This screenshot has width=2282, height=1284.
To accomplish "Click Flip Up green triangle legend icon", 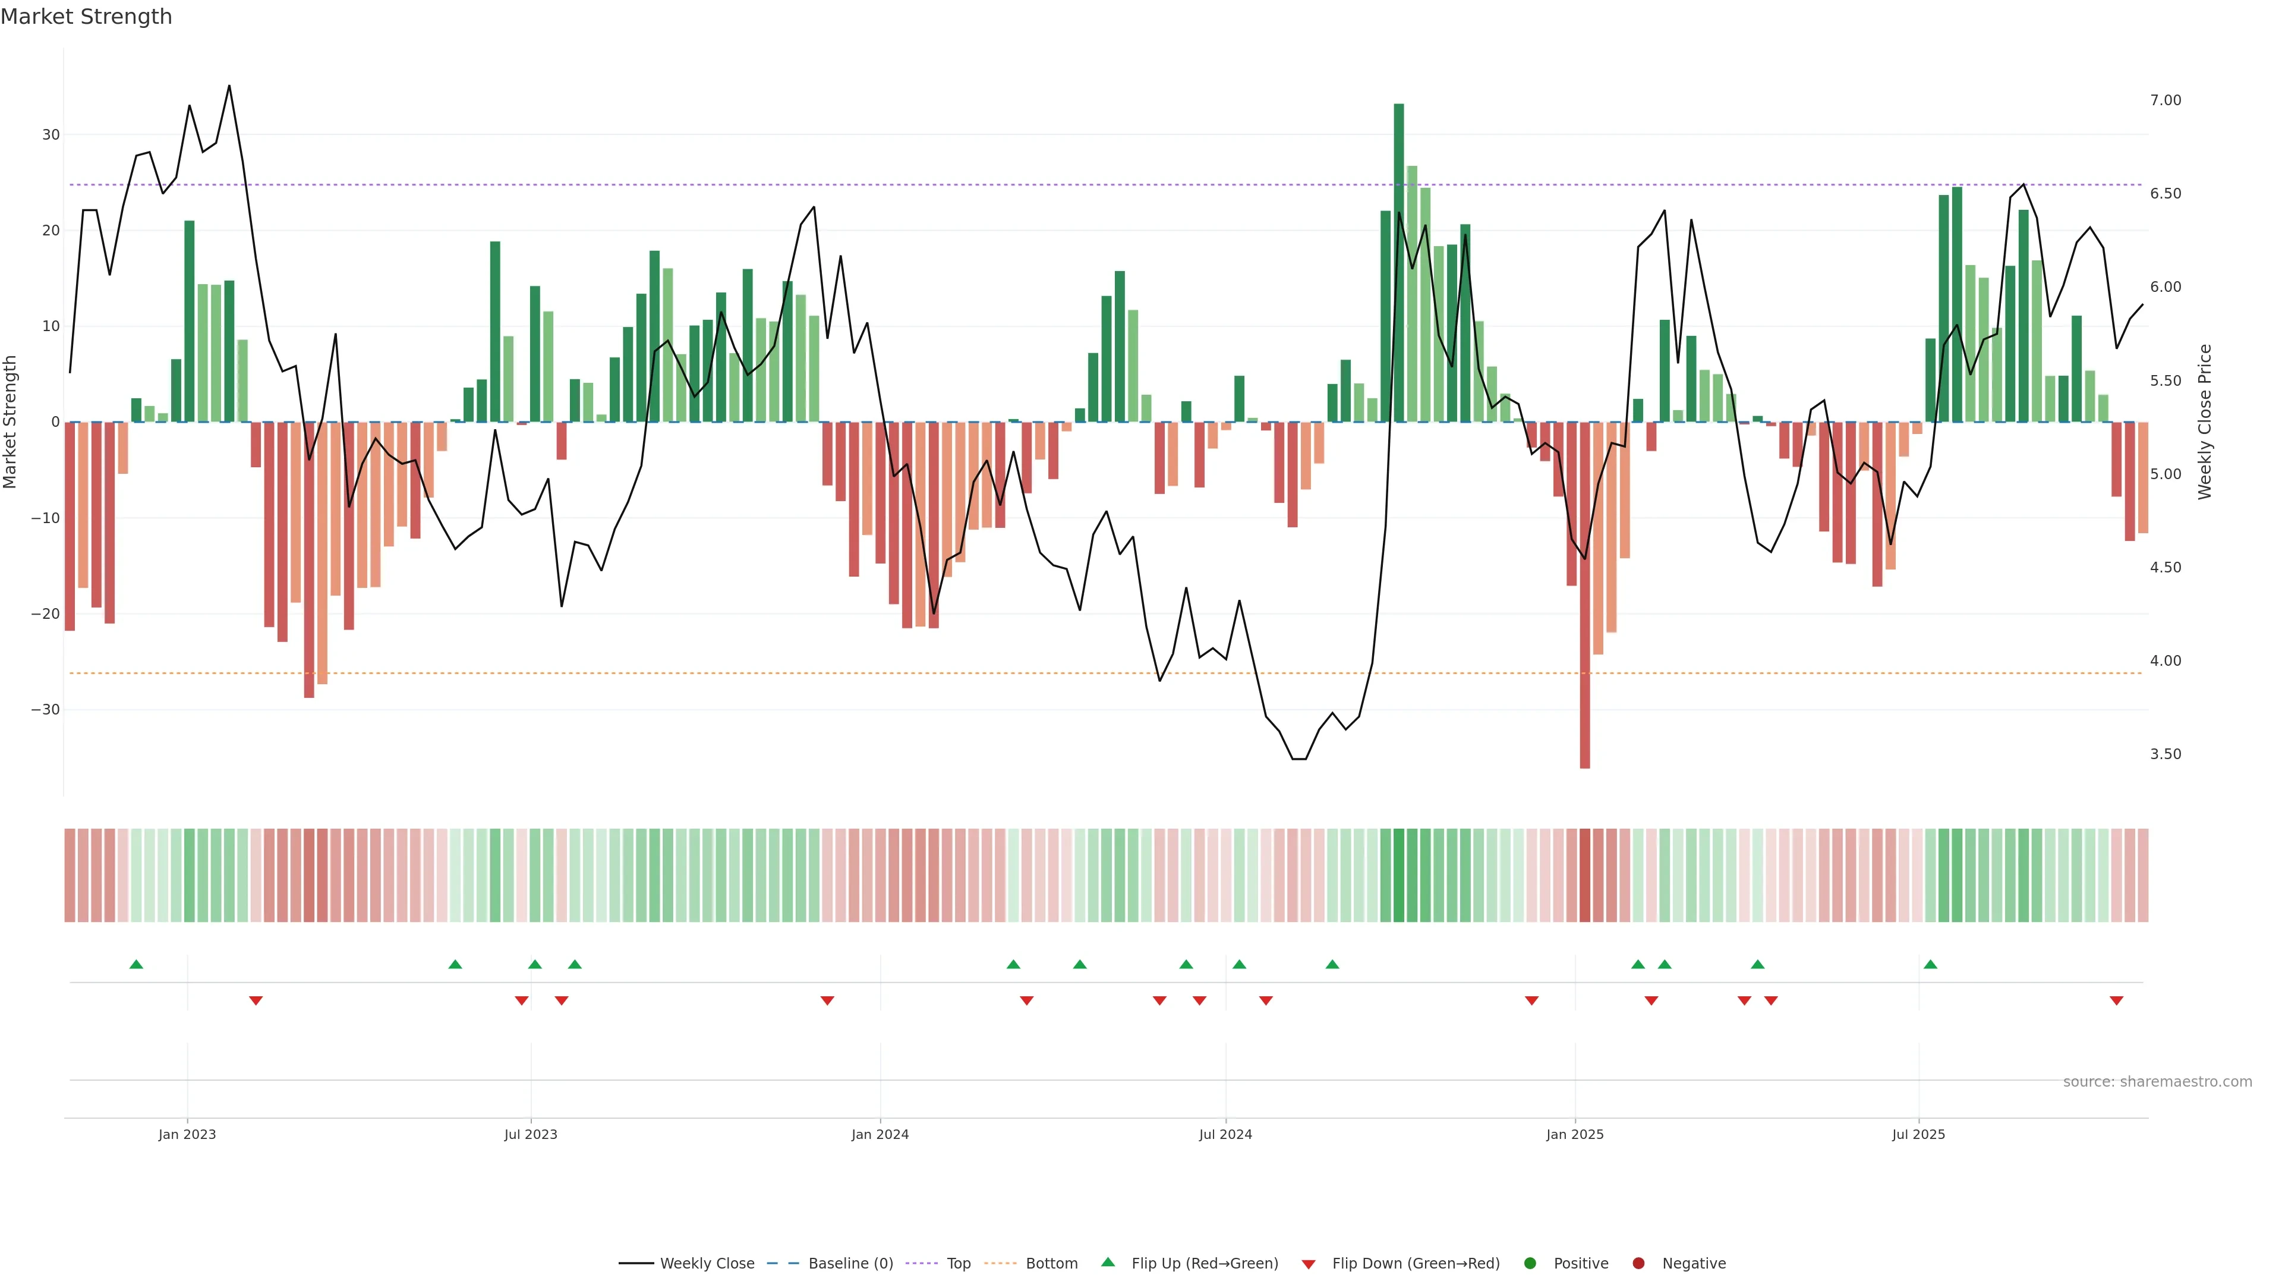I will pyautogui.click(x=1107, y=1263).
